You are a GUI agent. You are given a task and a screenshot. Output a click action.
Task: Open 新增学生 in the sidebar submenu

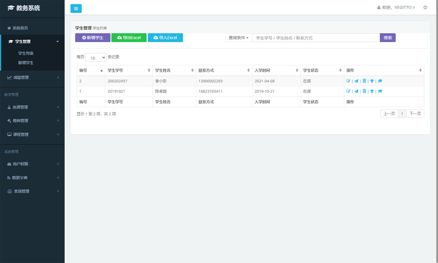(x=26, y=63)
